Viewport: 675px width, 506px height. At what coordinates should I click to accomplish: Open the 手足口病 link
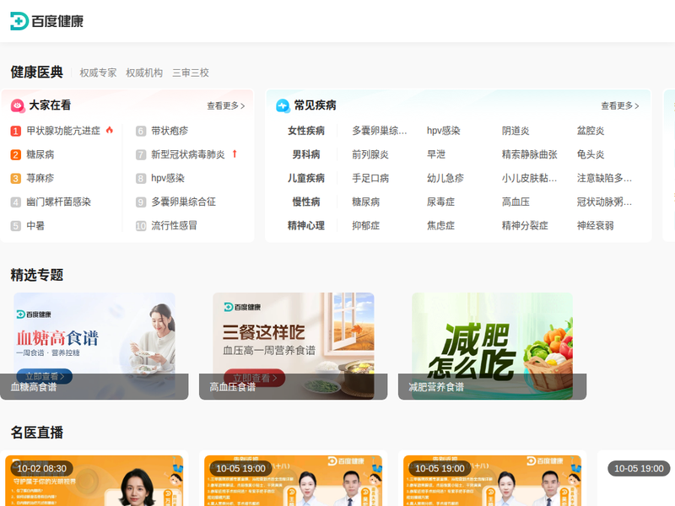370,178
